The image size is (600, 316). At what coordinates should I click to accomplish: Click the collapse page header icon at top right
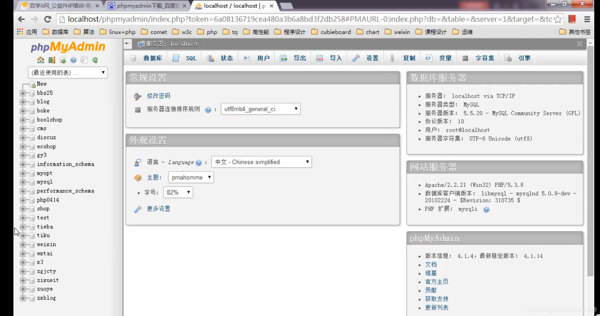pyautogui.click(x=579, y=44)
